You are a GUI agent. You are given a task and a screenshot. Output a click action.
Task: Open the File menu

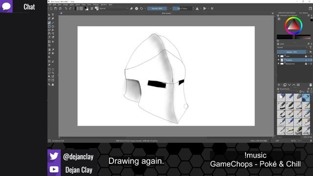50,4
